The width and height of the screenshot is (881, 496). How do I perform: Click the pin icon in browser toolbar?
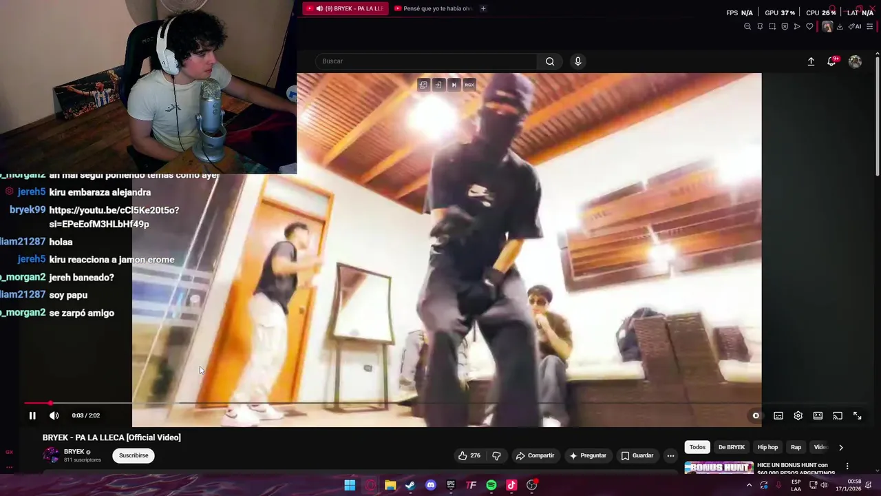click(x=760, y=26)
